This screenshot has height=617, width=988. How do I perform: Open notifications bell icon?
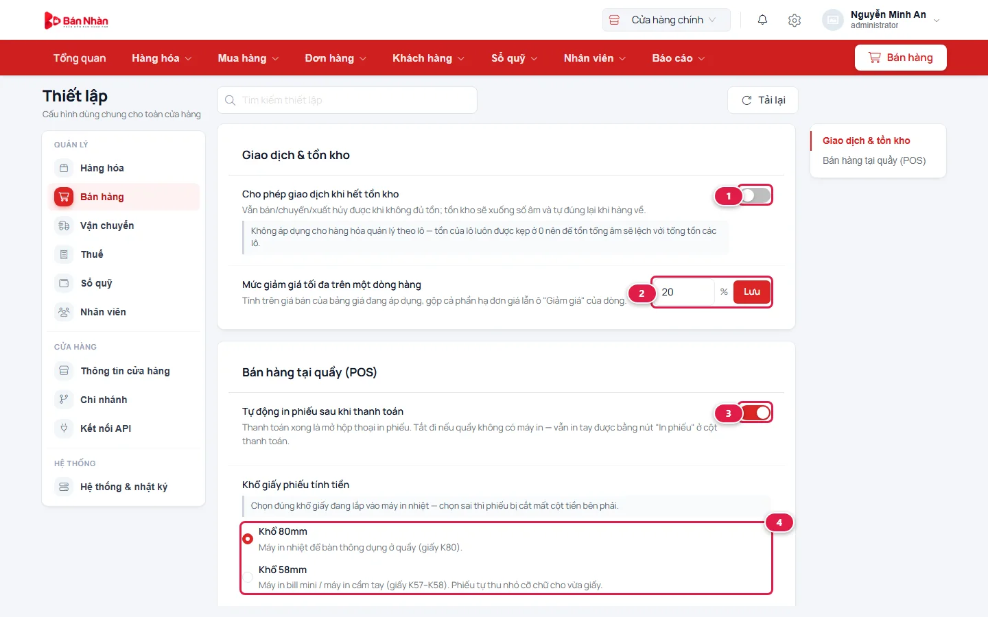(762, 20)
